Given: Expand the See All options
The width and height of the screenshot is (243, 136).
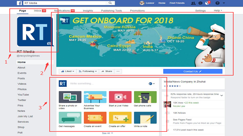Looking at the screenshot, I should tap(107, 133).
